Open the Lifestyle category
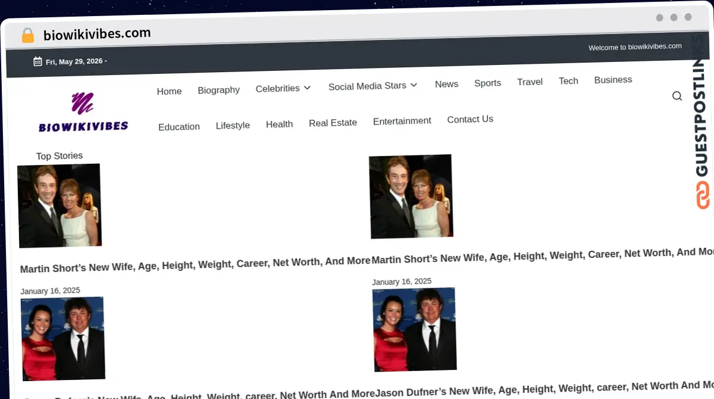Viewport: 714px width, 399px height. 233,125
